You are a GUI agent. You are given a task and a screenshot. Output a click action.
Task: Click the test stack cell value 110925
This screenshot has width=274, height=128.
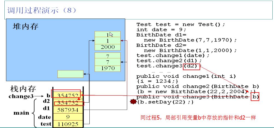(x=68, y=124)
